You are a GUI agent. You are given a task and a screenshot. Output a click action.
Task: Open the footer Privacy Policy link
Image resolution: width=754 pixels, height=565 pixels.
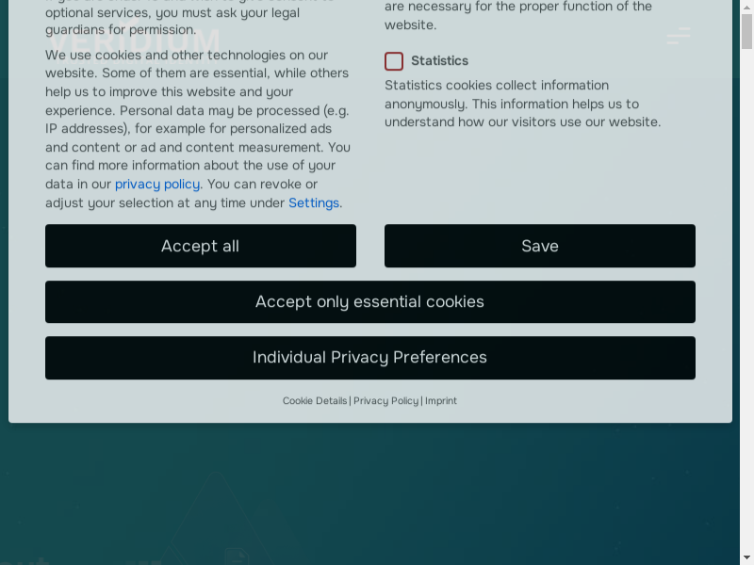click(x=385, y=401)
